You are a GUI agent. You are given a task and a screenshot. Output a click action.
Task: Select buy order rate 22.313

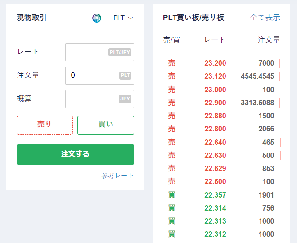click(x=215, y=221)
